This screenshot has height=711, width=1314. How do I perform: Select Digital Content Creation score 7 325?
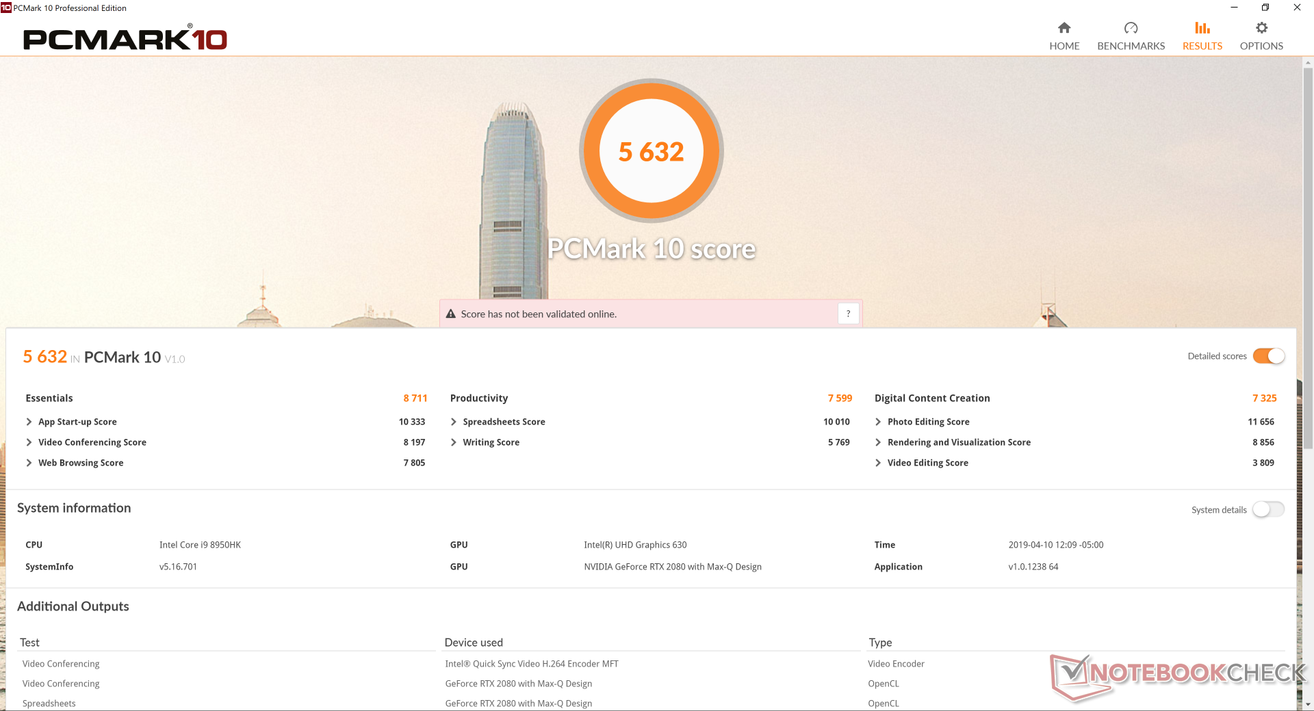click(1264, 398)
